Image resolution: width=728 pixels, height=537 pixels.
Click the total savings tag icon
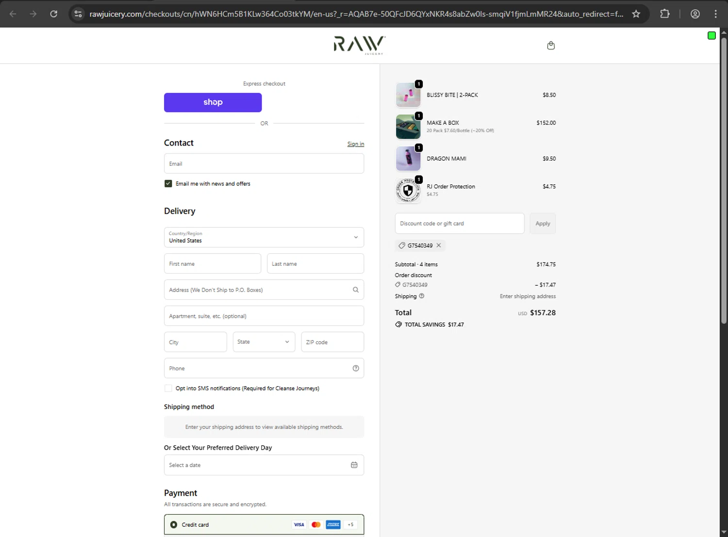[398, 325]
